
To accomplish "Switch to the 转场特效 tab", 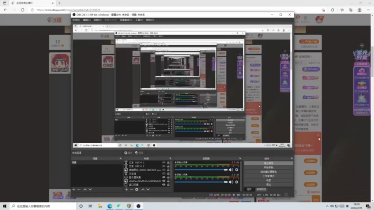I will click(261, 189).
